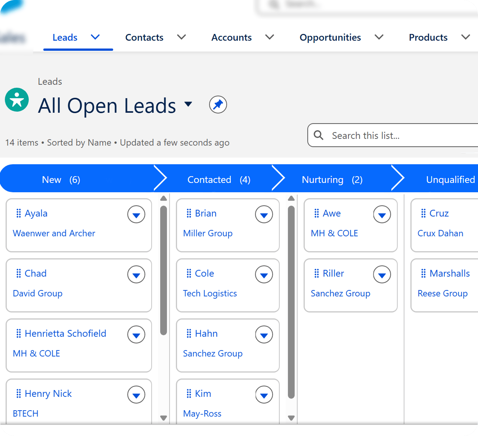Open actions menu for Hahn lead

264,335
